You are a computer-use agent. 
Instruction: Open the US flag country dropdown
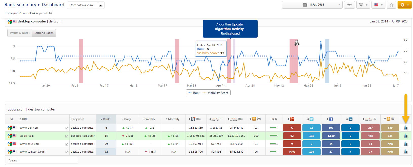point(378,5)
